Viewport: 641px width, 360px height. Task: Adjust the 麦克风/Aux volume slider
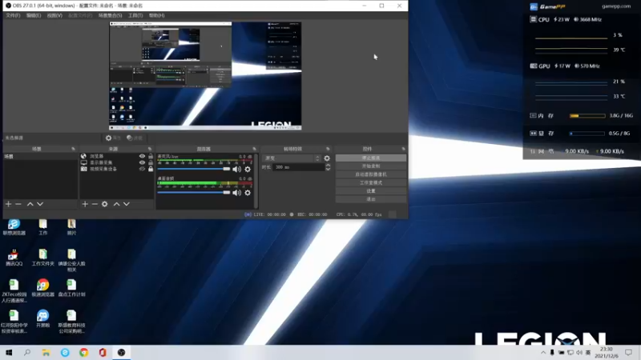(193, 169)
